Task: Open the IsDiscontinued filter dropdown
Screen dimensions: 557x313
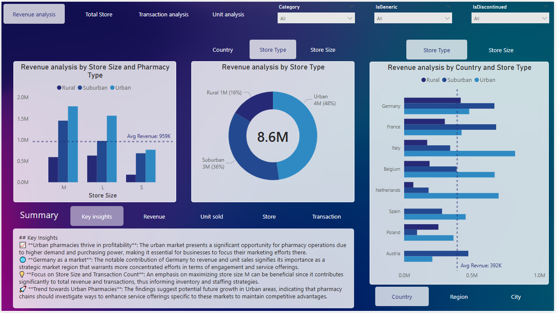Action: [510, 19]
